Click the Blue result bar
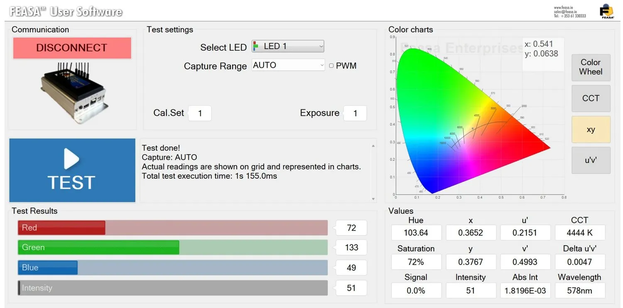 173,268
